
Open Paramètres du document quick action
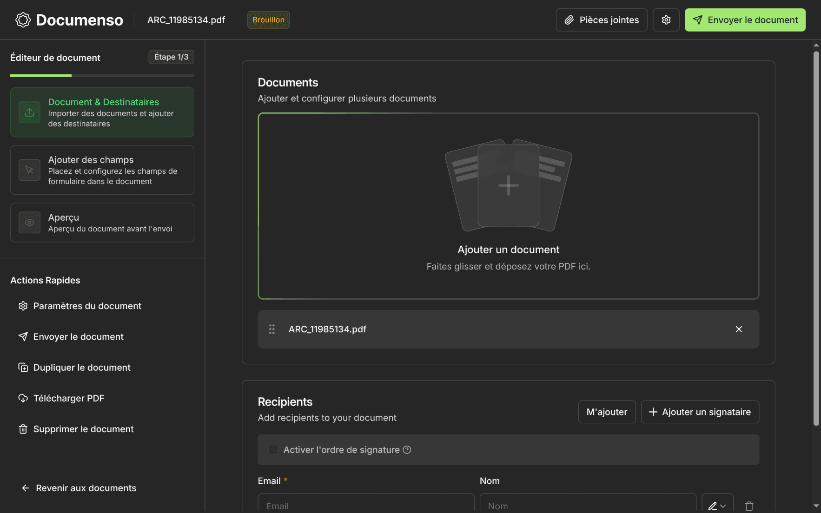(87, 306)
